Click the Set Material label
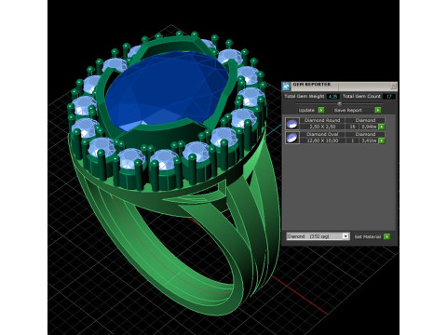This screenshot has height=335, width=447. [368, 236]
